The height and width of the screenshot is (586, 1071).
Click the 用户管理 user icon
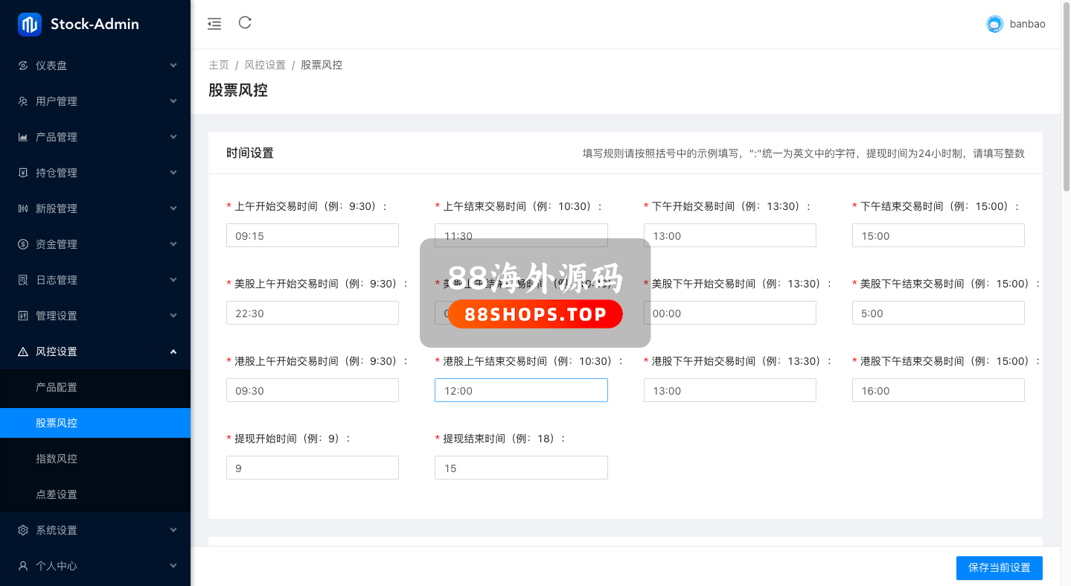coord(23,101)
